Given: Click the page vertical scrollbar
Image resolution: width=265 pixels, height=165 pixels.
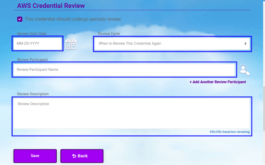Looking at the screenshot, I should [264, 109].
